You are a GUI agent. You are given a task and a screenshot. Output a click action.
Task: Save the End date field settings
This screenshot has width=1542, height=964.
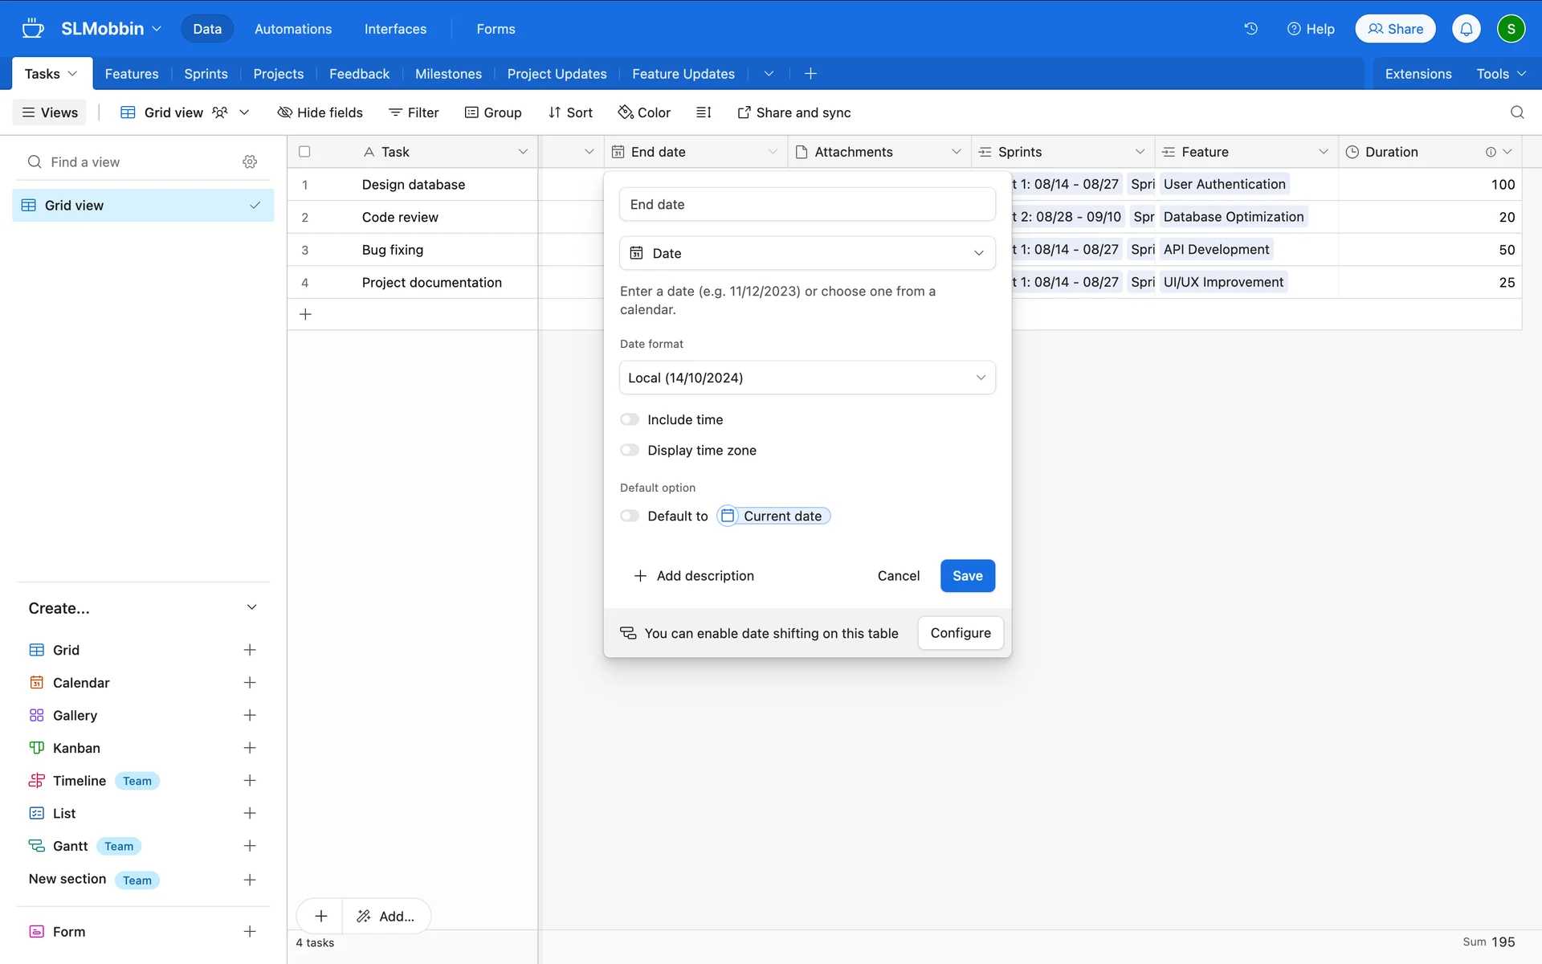(967, 576)
